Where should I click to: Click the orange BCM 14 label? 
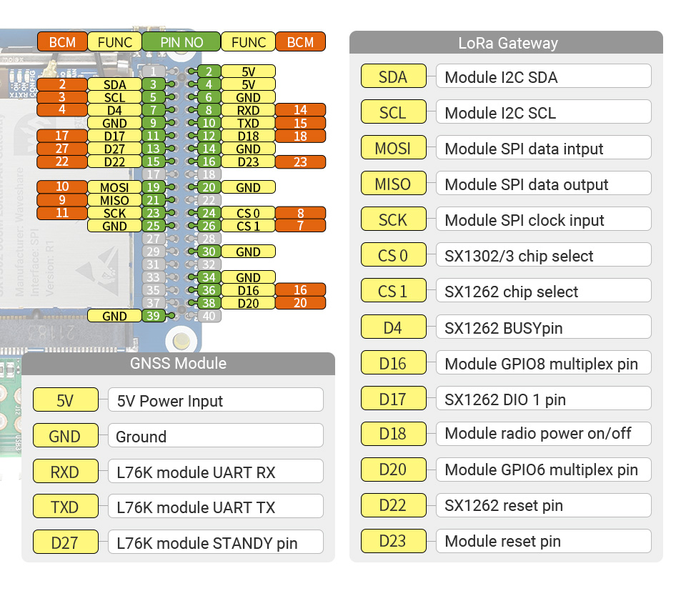[x=300, y=110]
